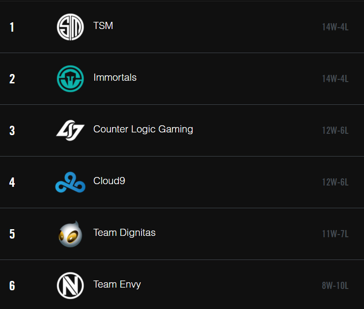The width and height of the screenshot is (364, 309).
Task: Select rank number 1 in standings
Action: click(12, 27)
